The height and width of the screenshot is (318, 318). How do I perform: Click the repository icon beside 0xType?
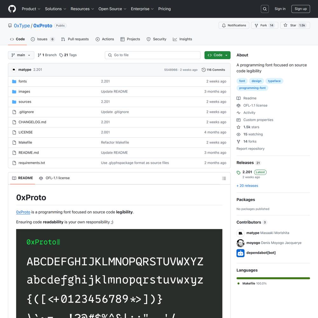(x=10, y=25)
